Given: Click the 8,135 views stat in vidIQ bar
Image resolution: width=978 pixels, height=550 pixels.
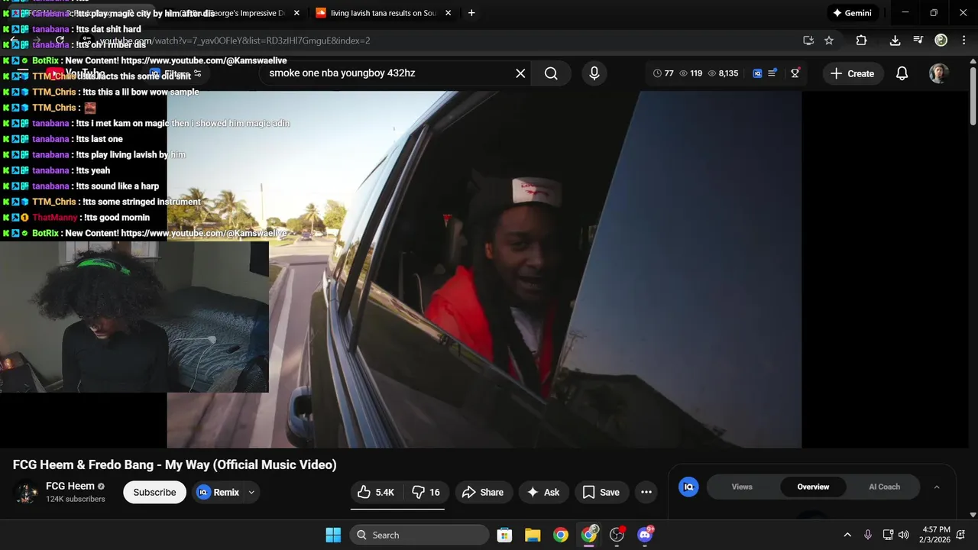Looking at the screenshot, I should pyautogui.click(x=723, y=73).
